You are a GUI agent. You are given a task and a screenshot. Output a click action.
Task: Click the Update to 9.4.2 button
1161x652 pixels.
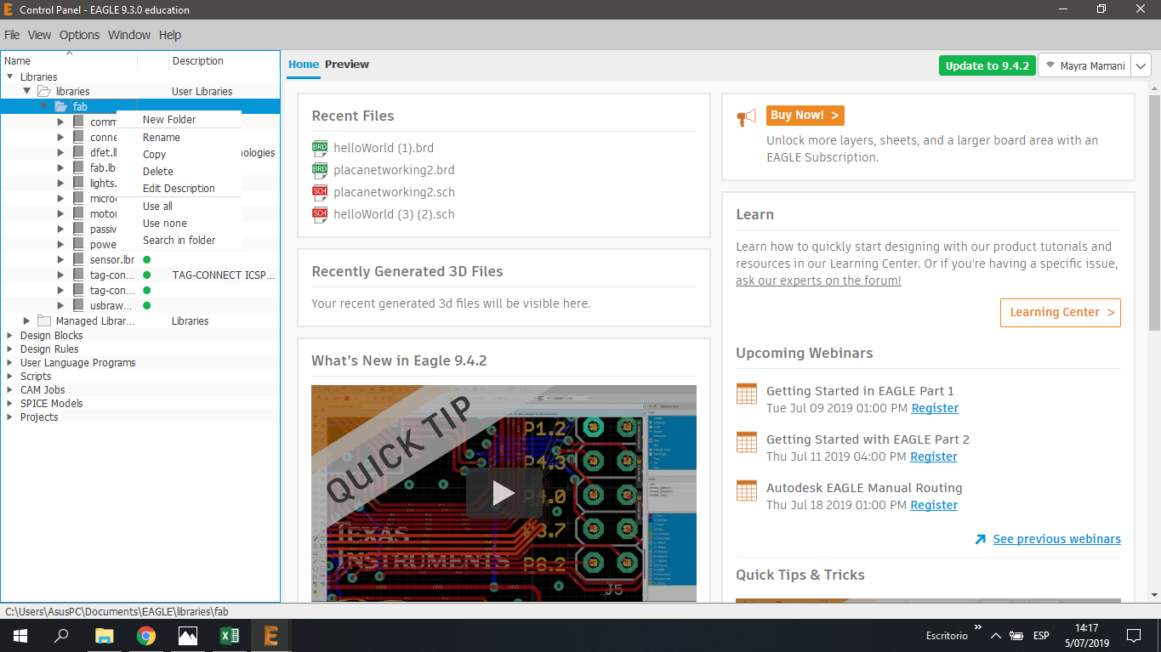pyautogui.click(x=987, y=65)
